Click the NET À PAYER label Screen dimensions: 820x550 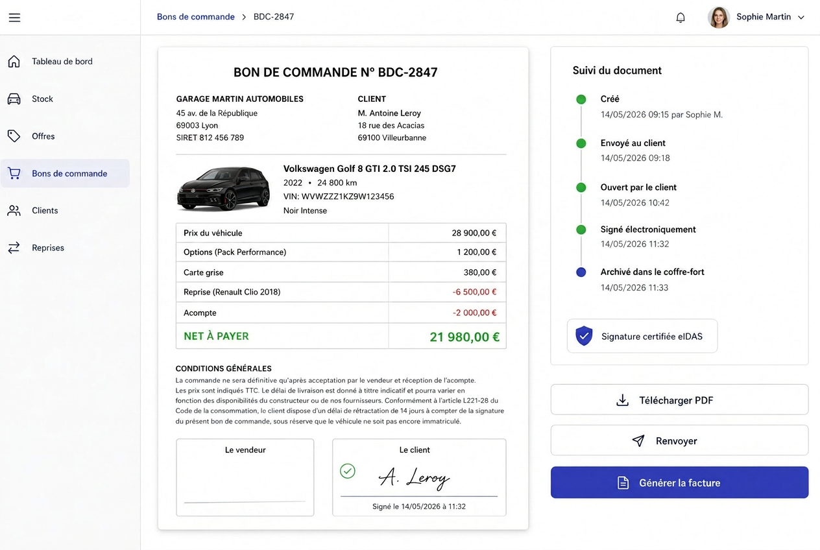[216, 336]
